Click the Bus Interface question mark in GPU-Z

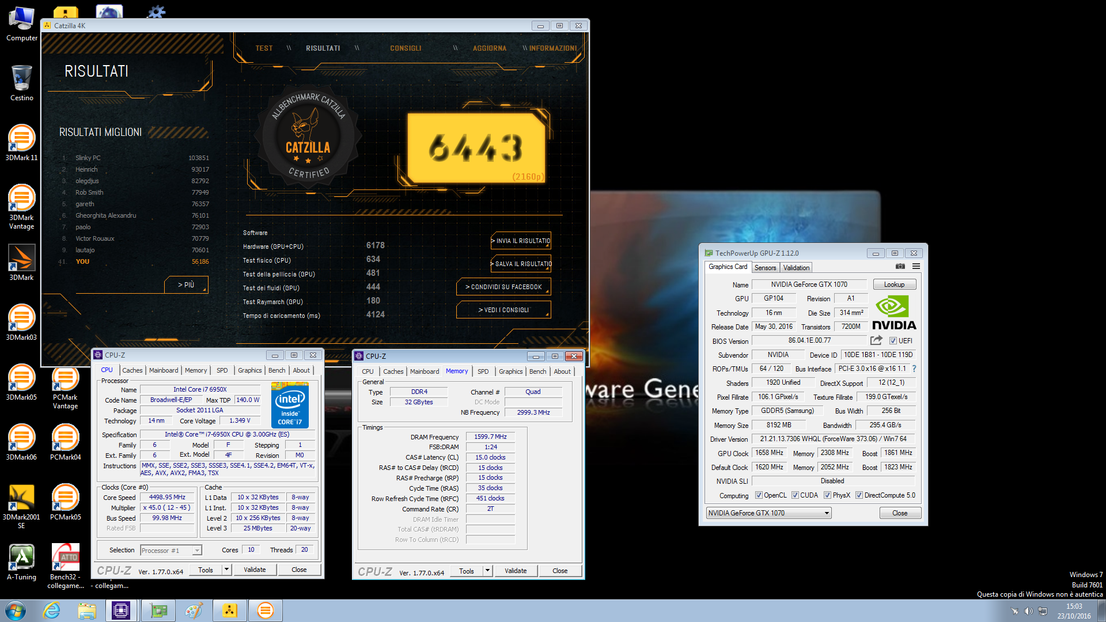click(914, 369)
